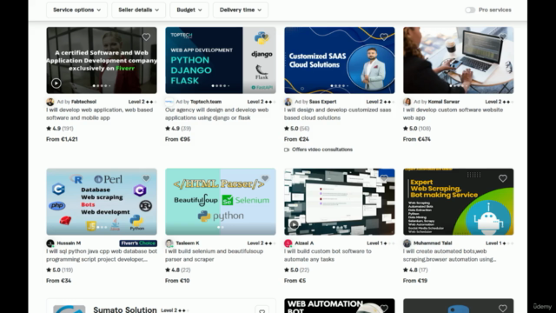Visit seller Tasleem K's profile name
Screen dimensions: 556x313
click(188, 243)
